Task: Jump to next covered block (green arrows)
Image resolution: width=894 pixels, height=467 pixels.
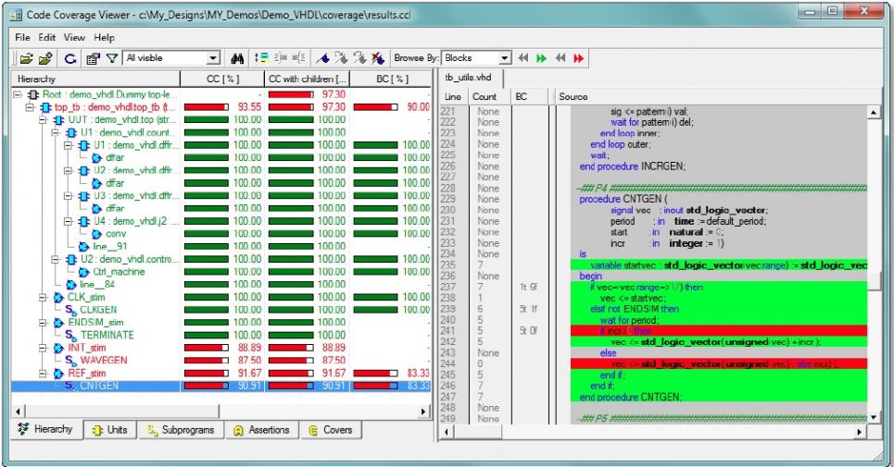Action: (x=541, y=58)
